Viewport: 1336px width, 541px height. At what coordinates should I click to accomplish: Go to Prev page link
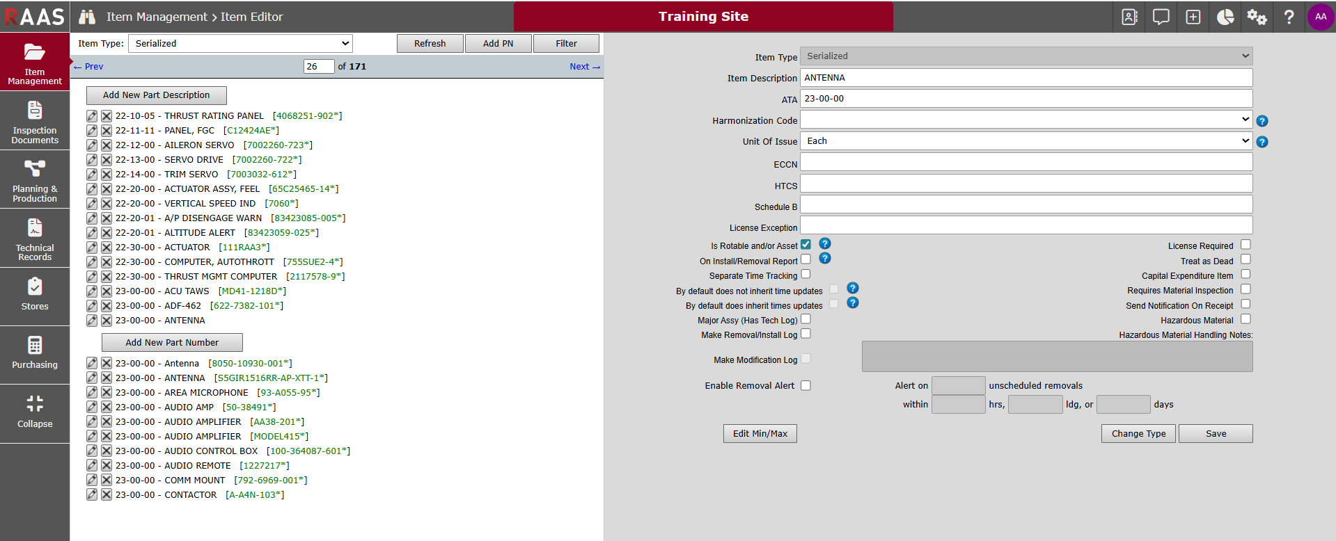pyautogui.click(x=88, y=67)
